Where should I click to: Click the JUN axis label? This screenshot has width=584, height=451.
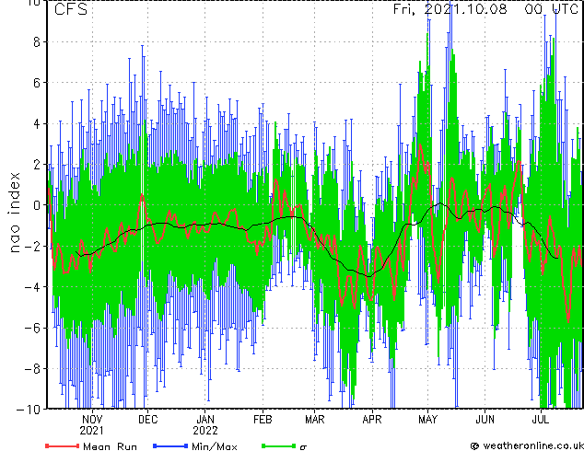[485, 420]
